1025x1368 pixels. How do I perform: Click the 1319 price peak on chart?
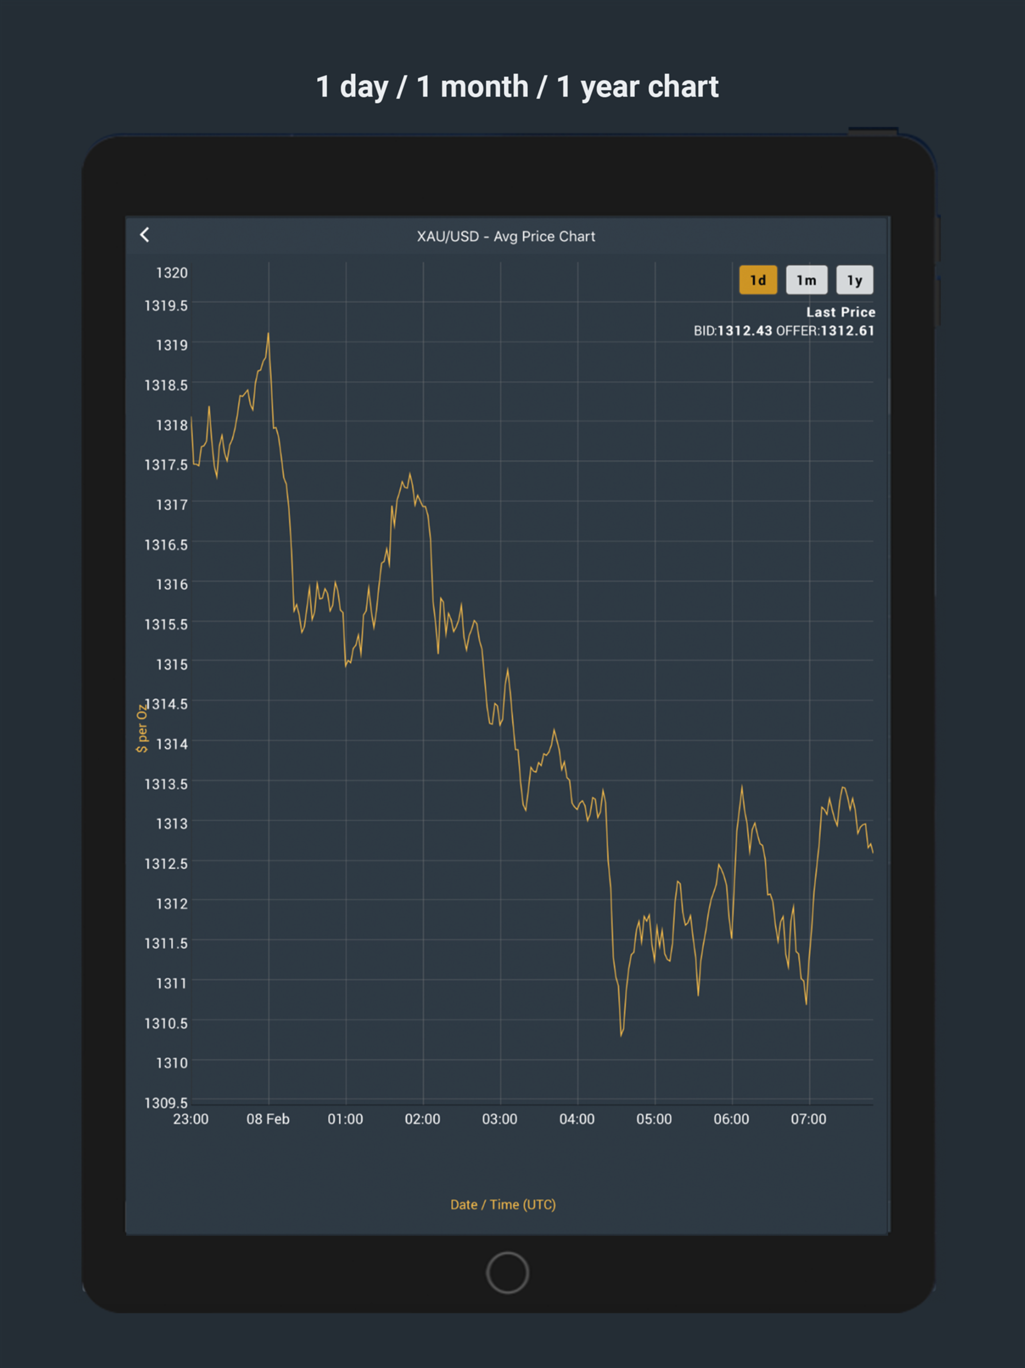[268, 334]
